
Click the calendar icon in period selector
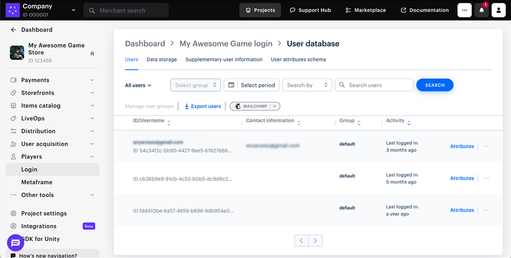[x=231, y=85]
